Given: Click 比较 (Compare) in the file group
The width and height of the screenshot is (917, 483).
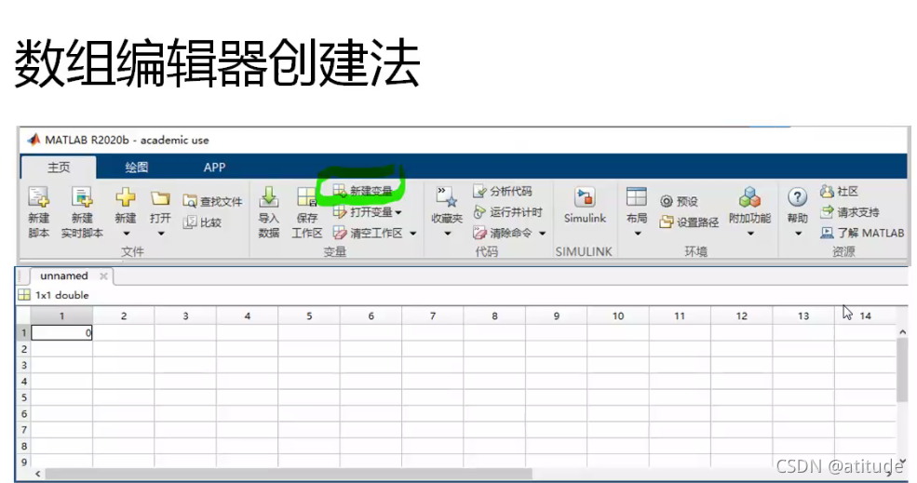Looking at the screenshot, I should tap(202, 222).
